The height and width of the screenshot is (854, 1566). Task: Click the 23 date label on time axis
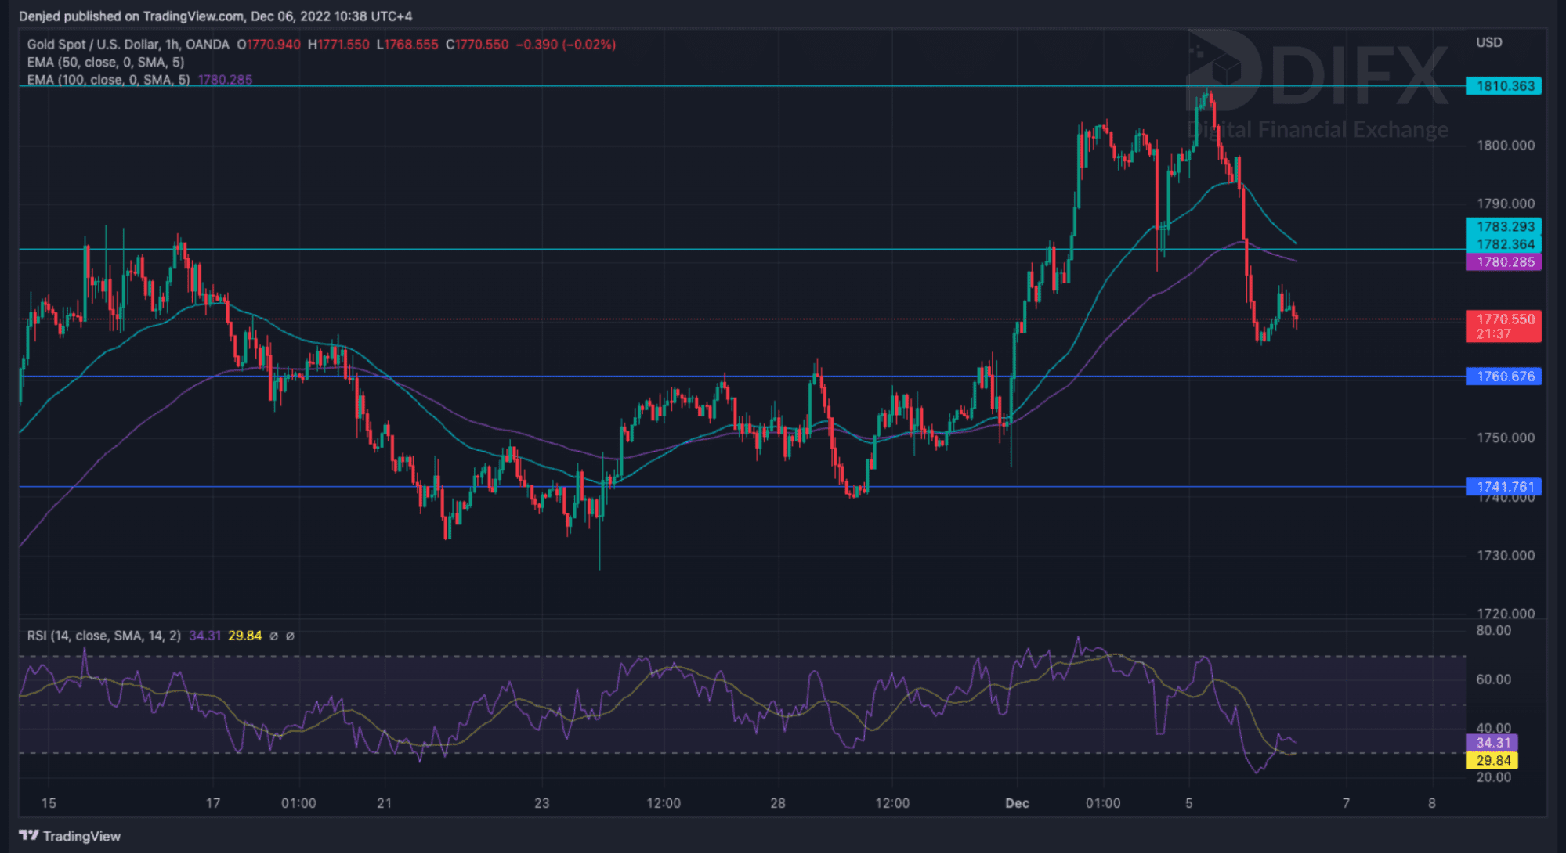(x=542, y=803)
